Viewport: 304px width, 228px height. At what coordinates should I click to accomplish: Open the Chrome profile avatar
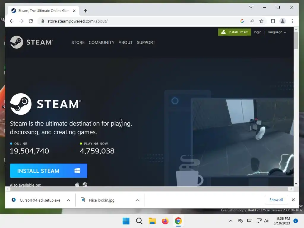(283, 21)
